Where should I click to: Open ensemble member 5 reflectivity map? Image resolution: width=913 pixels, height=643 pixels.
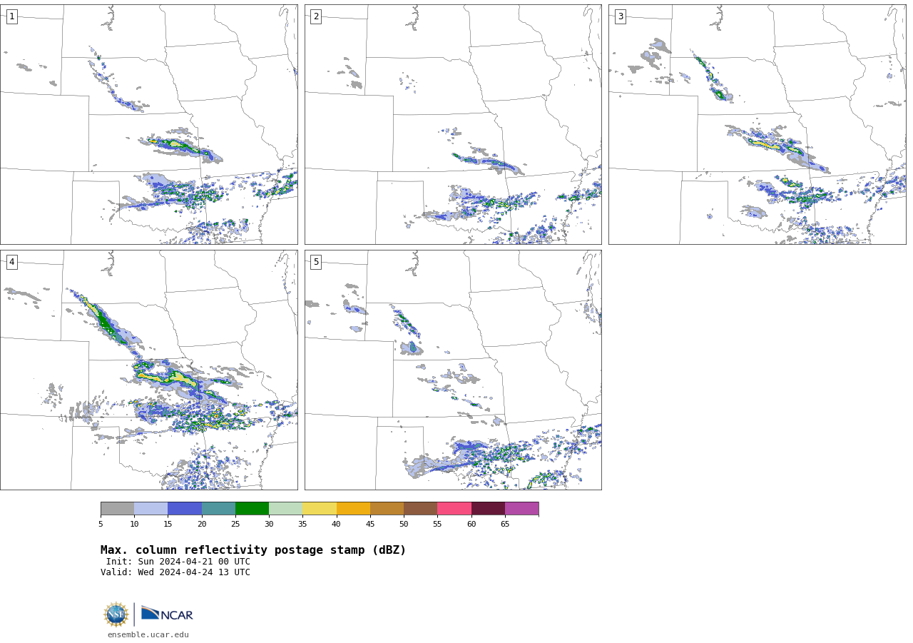pyautogui.click(x=453, y=370)
